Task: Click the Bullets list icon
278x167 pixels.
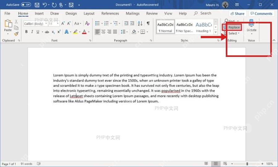Action: tap(97, 23)
